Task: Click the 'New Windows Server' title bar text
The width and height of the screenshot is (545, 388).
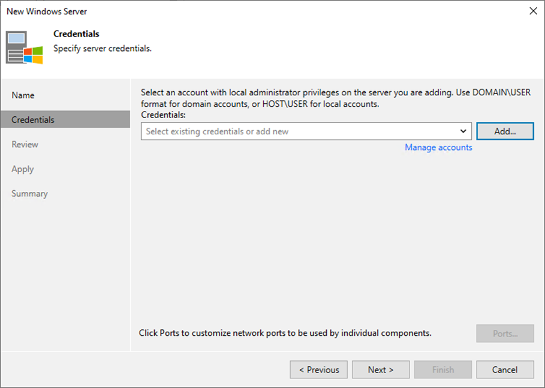Action: [x=47, y=11]
